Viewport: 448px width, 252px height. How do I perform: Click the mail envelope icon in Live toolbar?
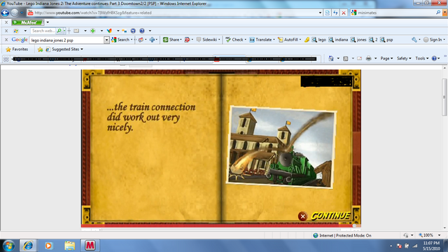76,31
